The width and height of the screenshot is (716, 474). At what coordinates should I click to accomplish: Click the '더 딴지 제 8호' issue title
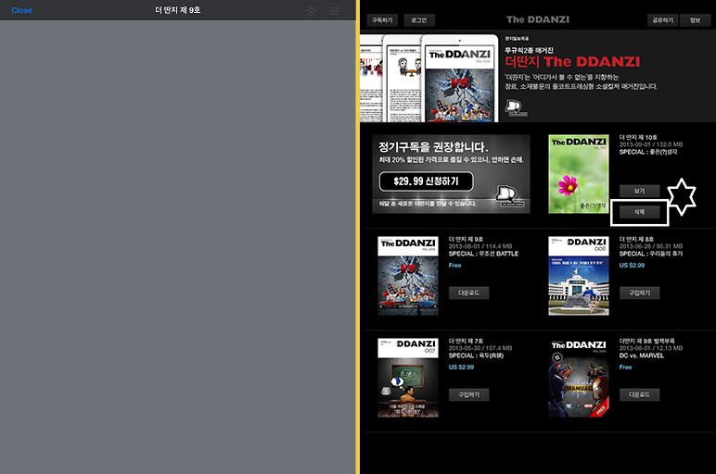tap(636, 239)
